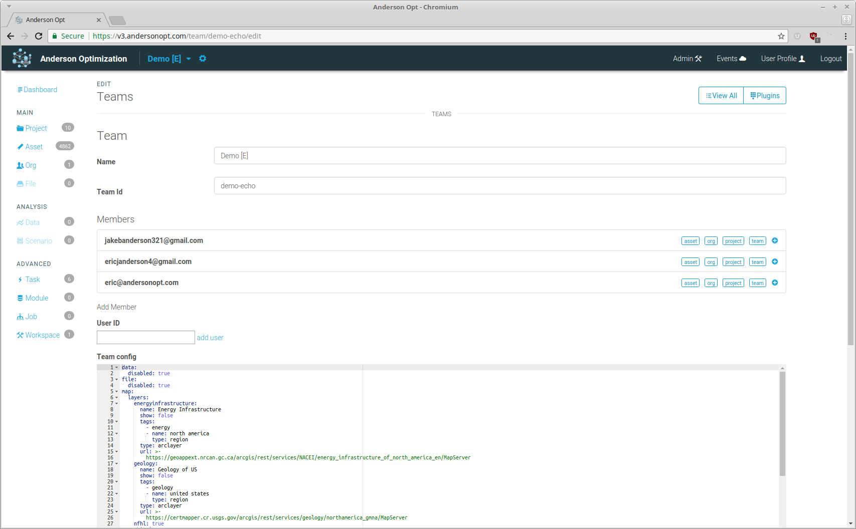Viewport: 856px width, 529px height.
Task: Open the Project section in sidebar
Action: point(36,128)
